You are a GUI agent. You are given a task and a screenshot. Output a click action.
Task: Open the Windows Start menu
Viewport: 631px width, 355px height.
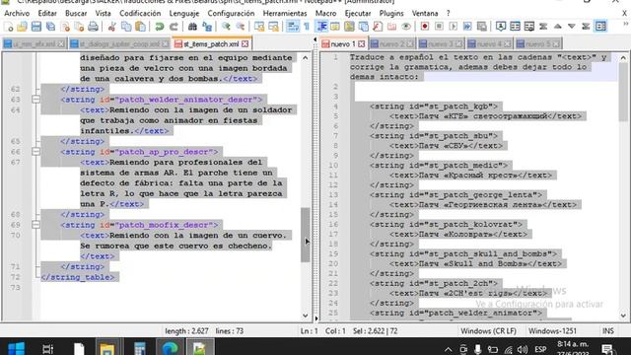pyautogui.click(x=16, y=348)
